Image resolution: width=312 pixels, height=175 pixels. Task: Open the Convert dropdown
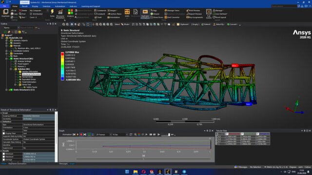[x=233, y=24]
